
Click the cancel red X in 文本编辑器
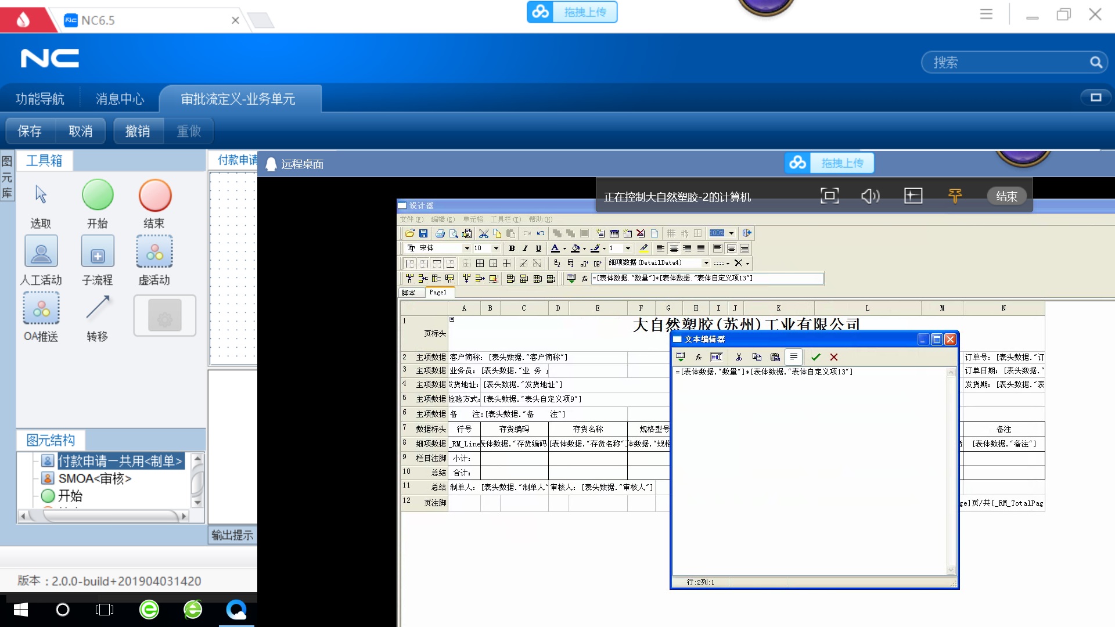point(834,357)
